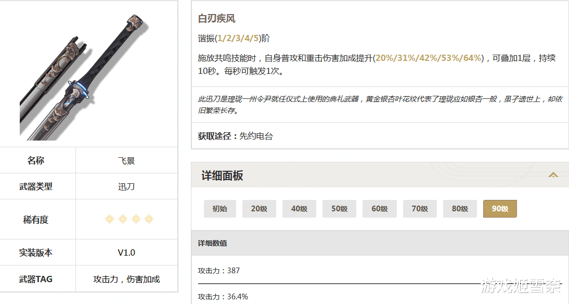This screenshot has width=569, height=304.
Task: Click the 迅刀 weapon type value
Action: pos(126,187)
